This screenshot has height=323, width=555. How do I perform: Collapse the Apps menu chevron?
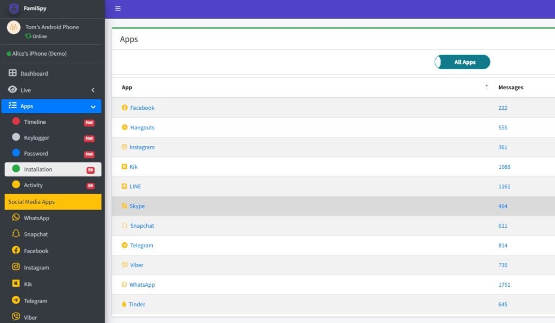tap(93, 107)
